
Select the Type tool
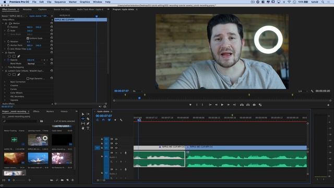pyautogui.click(x=88, y=128)
